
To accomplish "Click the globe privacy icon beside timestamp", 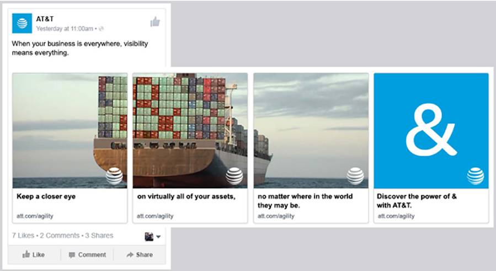I will (101, 29).
